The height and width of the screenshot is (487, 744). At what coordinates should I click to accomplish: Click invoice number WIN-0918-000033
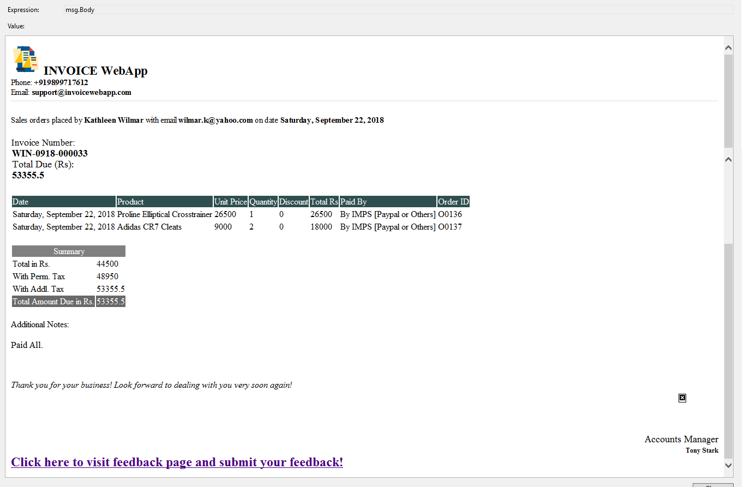pyautogui.click(x=50, y=154)
